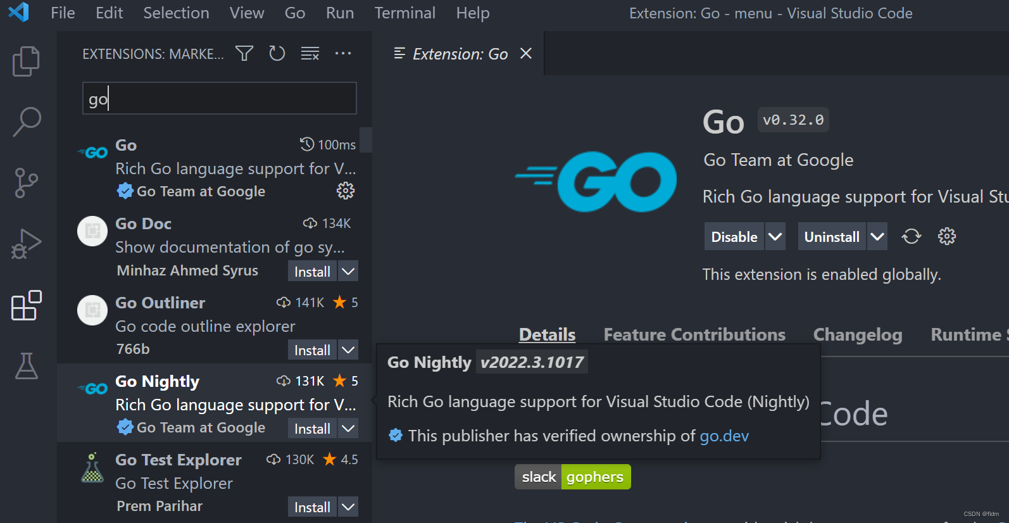
Task: Expand Install options for Go Test Explorer
Action: click(348, 507)
